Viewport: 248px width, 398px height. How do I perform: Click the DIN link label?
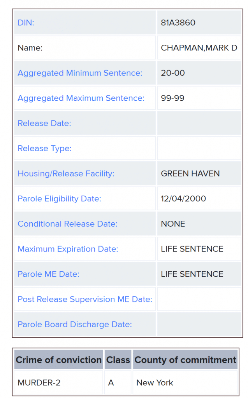(26, 23)
